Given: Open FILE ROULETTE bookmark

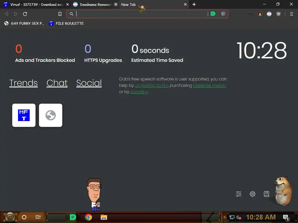Looking at the screenshot, I should (x=66, y=23).
